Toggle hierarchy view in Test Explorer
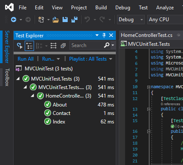 click(x=29, y=46)
